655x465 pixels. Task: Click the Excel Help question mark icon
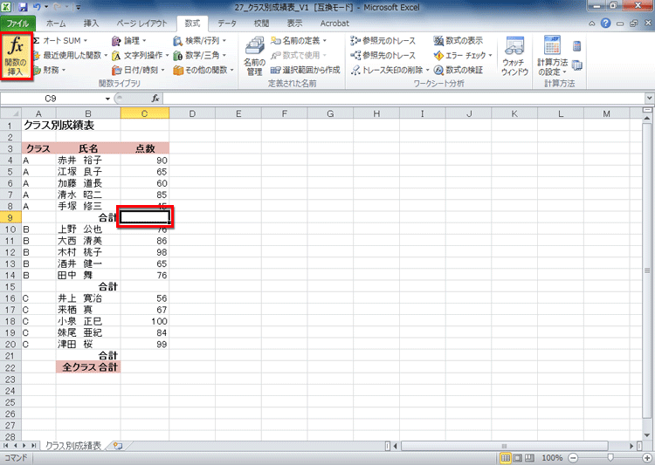[605, 24]
